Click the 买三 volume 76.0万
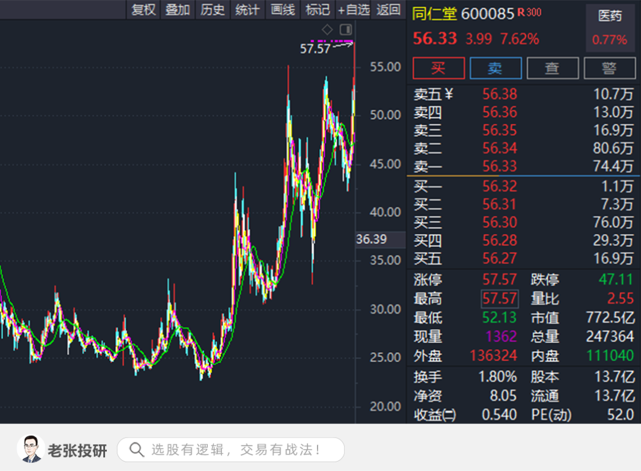641x471 pixels. [613, 222]
